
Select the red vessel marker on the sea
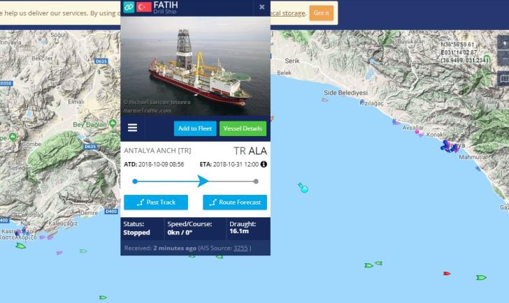tap(447, 274)
